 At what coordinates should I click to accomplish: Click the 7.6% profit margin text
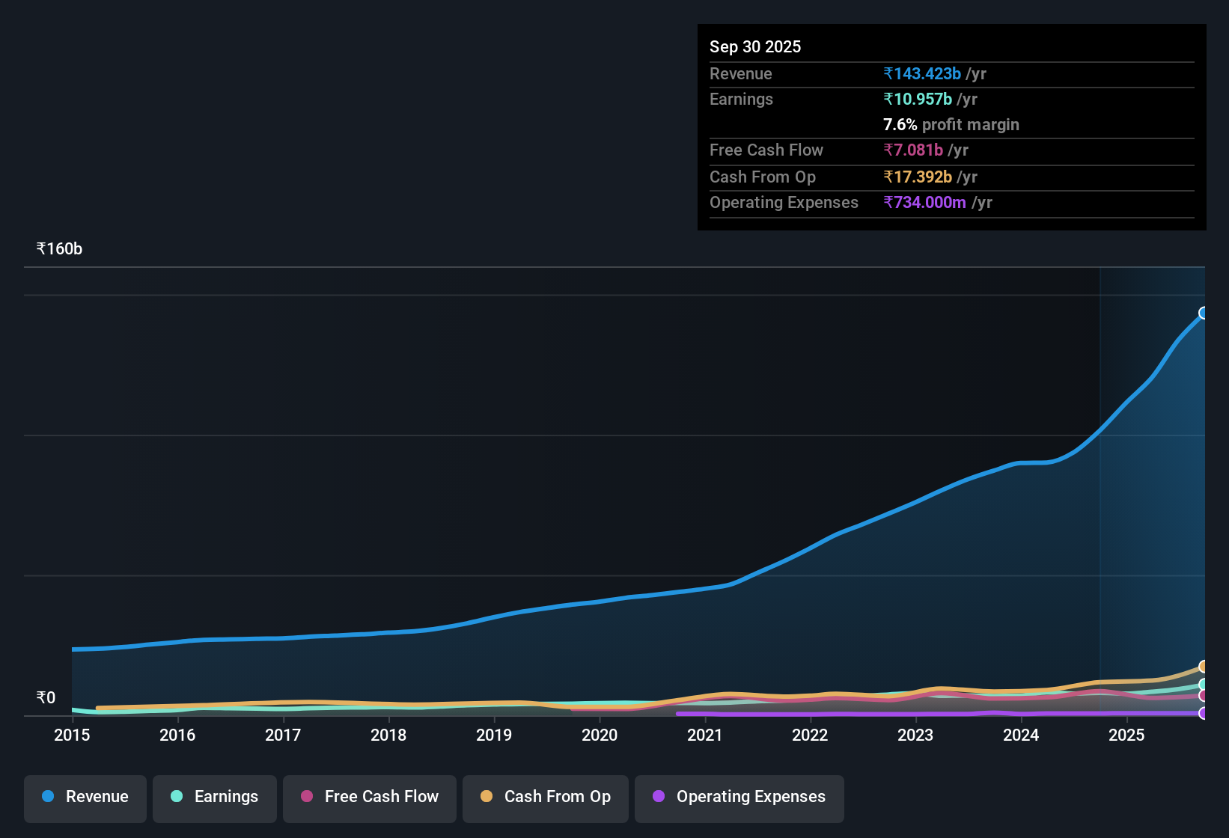(951, 125)
